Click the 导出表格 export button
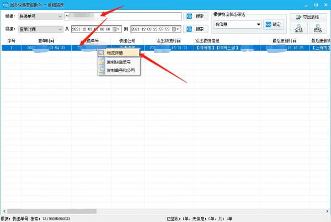 (x=308, y=17)
